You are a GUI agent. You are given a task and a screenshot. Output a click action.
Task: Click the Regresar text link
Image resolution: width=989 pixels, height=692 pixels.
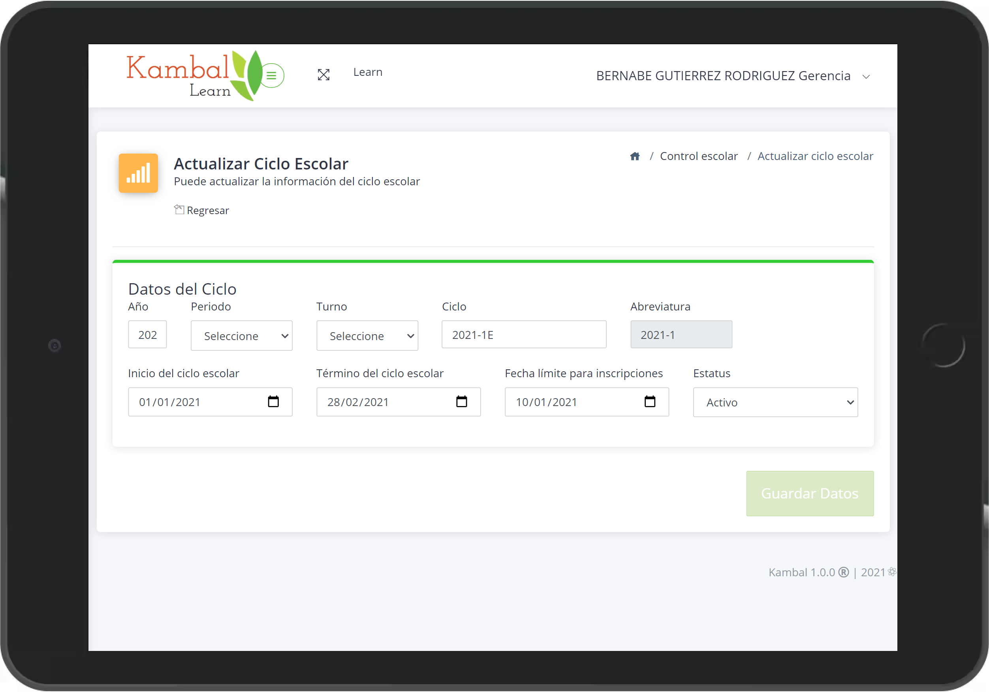point(207,210)
